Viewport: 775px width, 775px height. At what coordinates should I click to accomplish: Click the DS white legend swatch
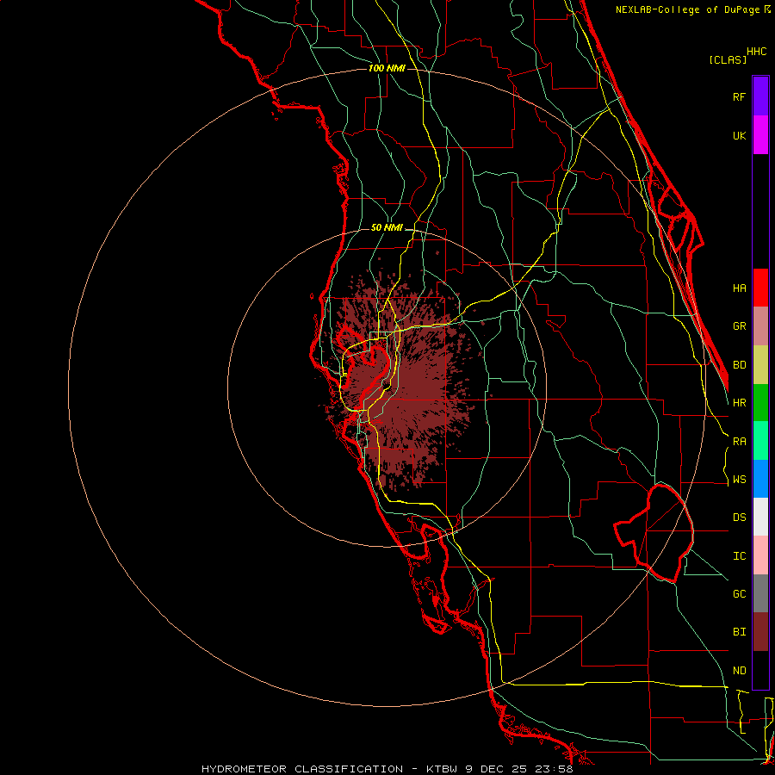tap(760, 517)
